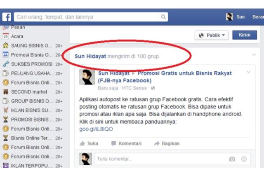Screen dimensions: 264x176
Task: Click the top bar profile picture beside Sun
Action: coord(229,17)
